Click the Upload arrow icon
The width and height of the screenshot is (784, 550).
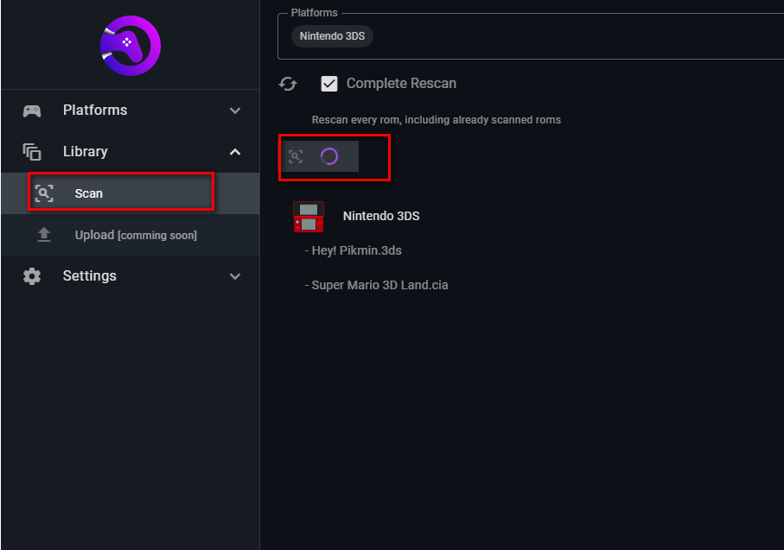tap(44, 235)
